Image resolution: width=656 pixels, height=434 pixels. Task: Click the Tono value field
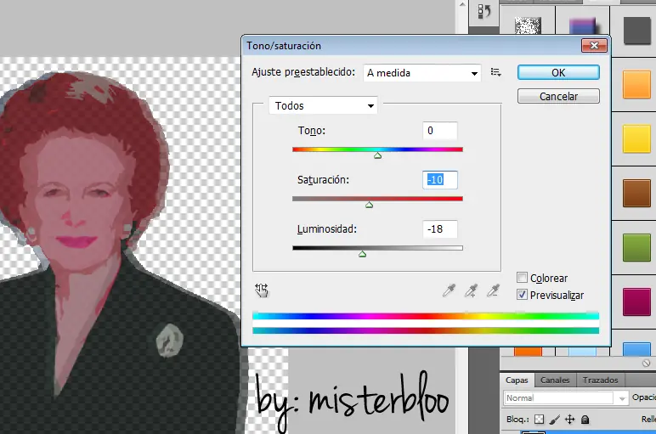click(439, 131)
